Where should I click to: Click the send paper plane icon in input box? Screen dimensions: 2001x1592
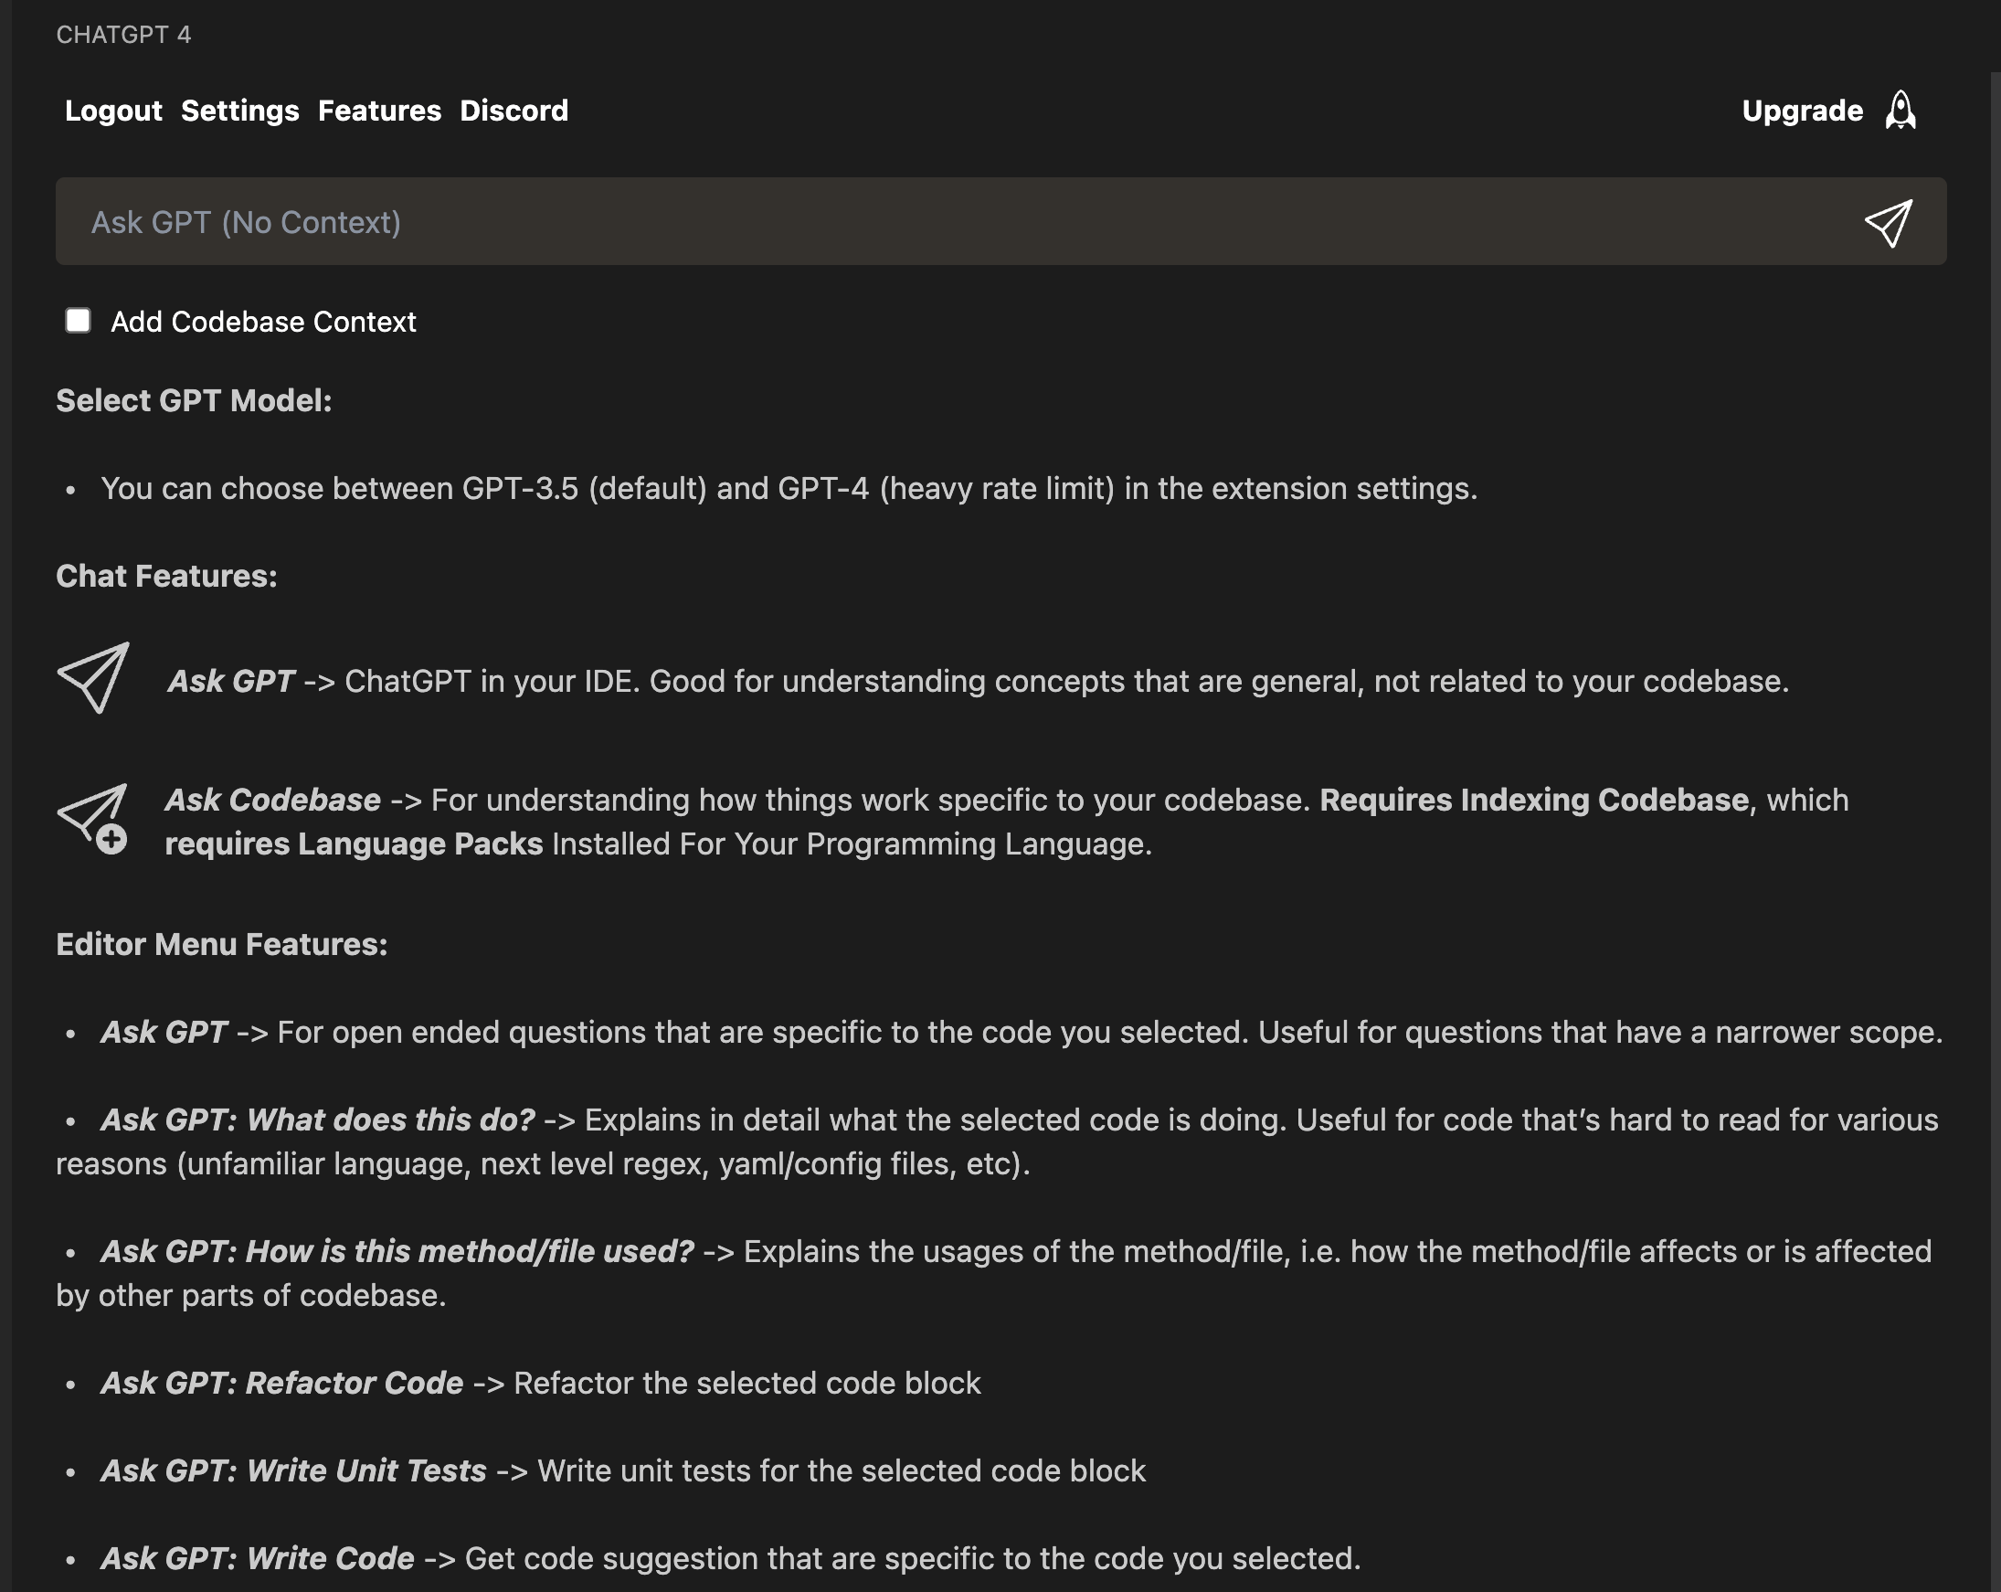[1888, 223]
